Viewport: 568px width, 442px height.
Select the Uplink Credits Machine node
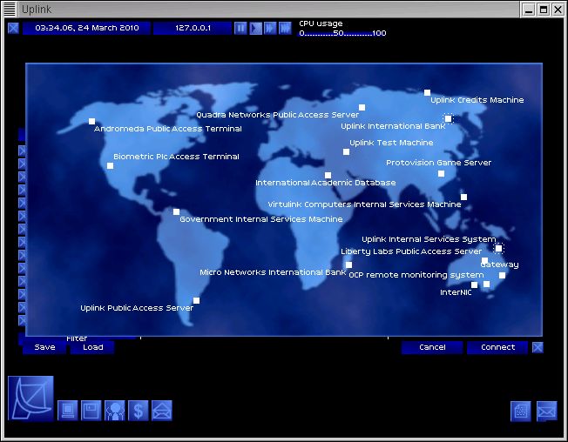(428, 93)
